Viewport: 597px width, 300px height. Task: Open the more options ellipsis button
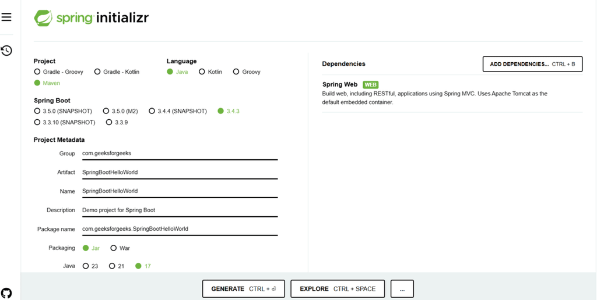[402, 289]
